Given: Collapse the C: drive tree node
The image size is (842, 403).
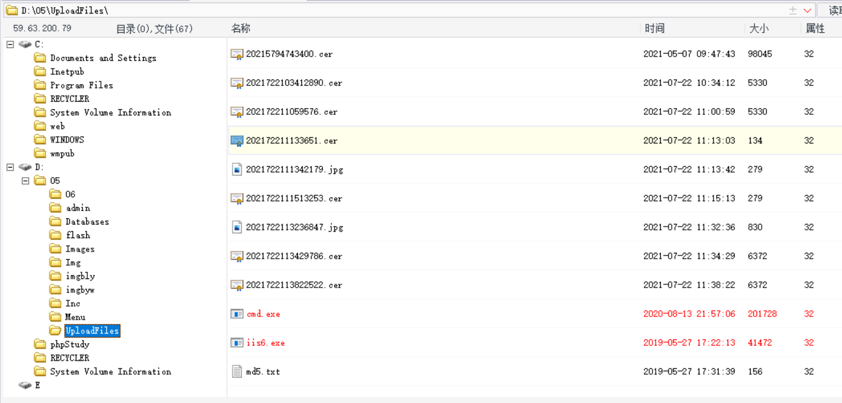Looking at the screenshot, I should 10,44.
